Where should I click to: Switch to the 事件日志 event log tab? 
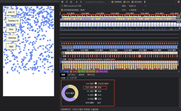[91, 75]
